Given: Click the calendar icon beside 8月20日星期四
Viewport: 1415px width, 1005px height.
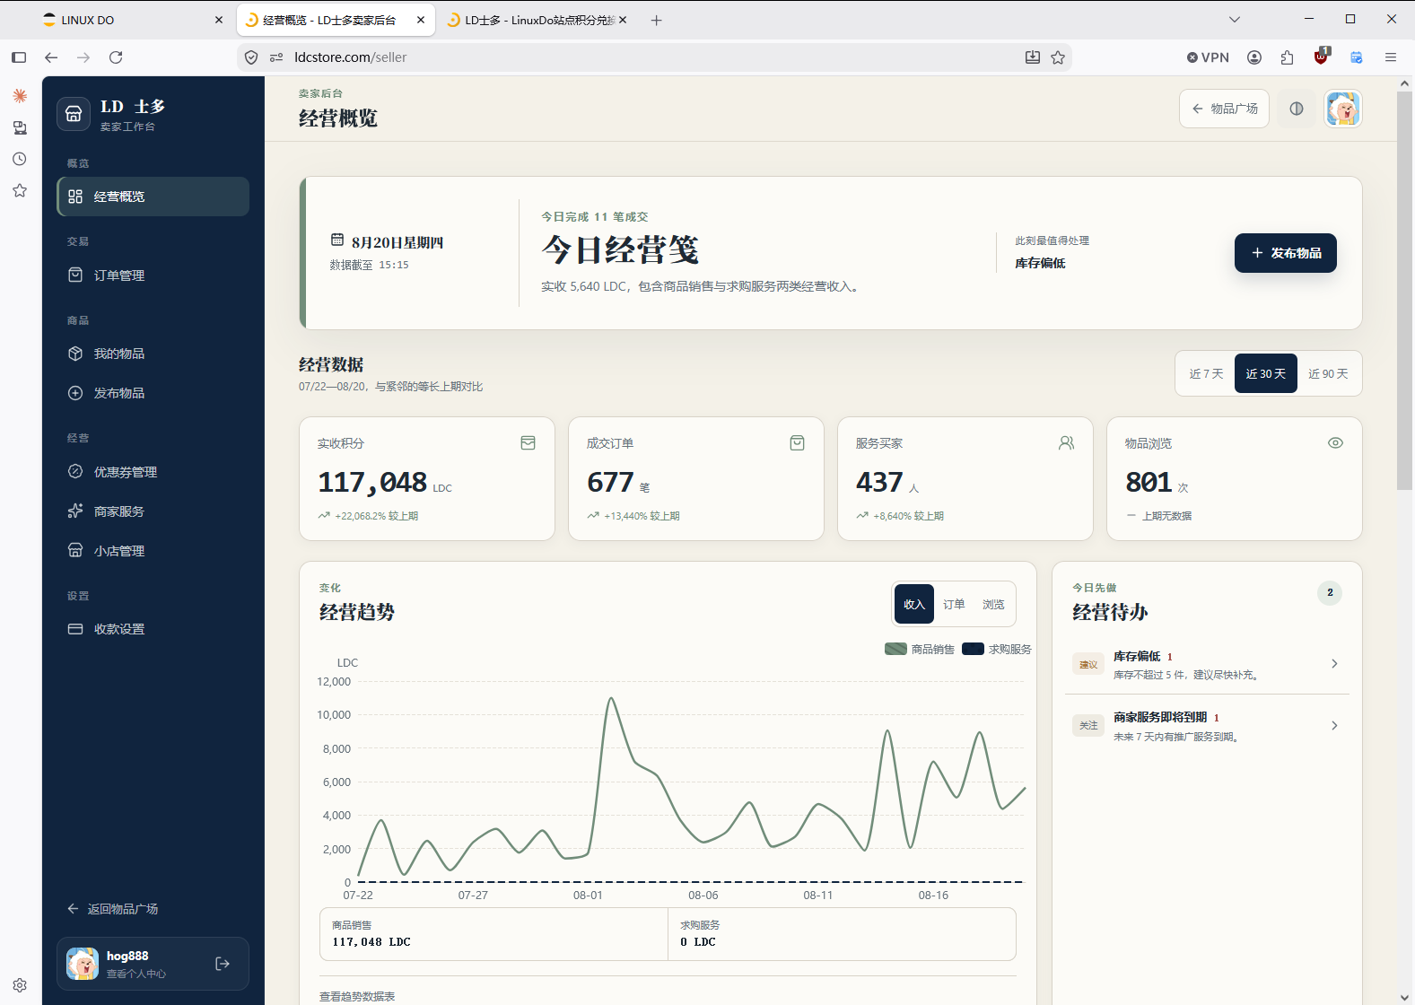Looking at the screenshot, I should coord(337,240).
